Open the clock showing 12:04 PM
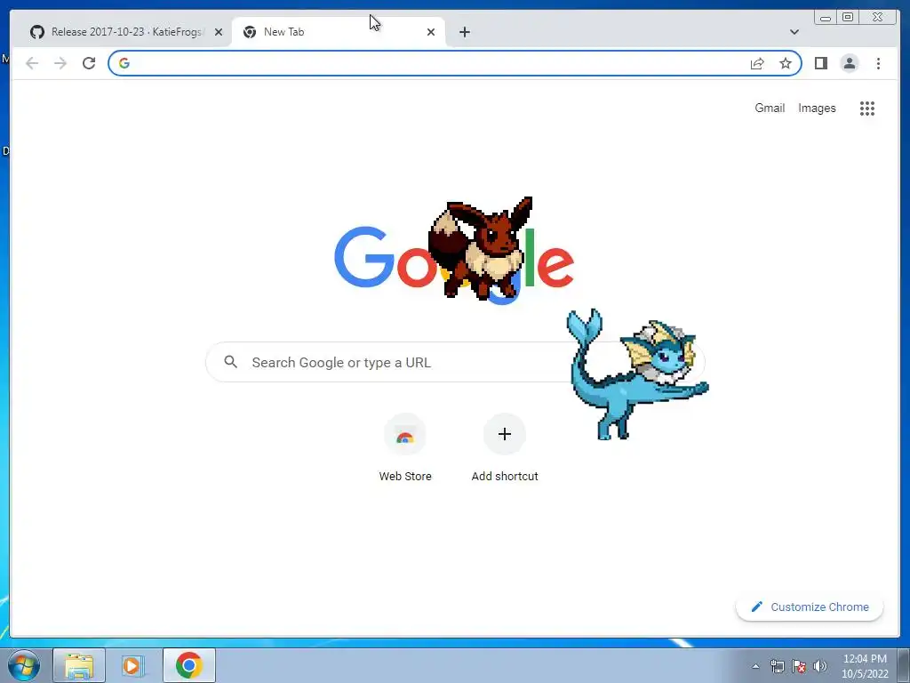Viewport: 910px width, 683px height. point(865,665)
